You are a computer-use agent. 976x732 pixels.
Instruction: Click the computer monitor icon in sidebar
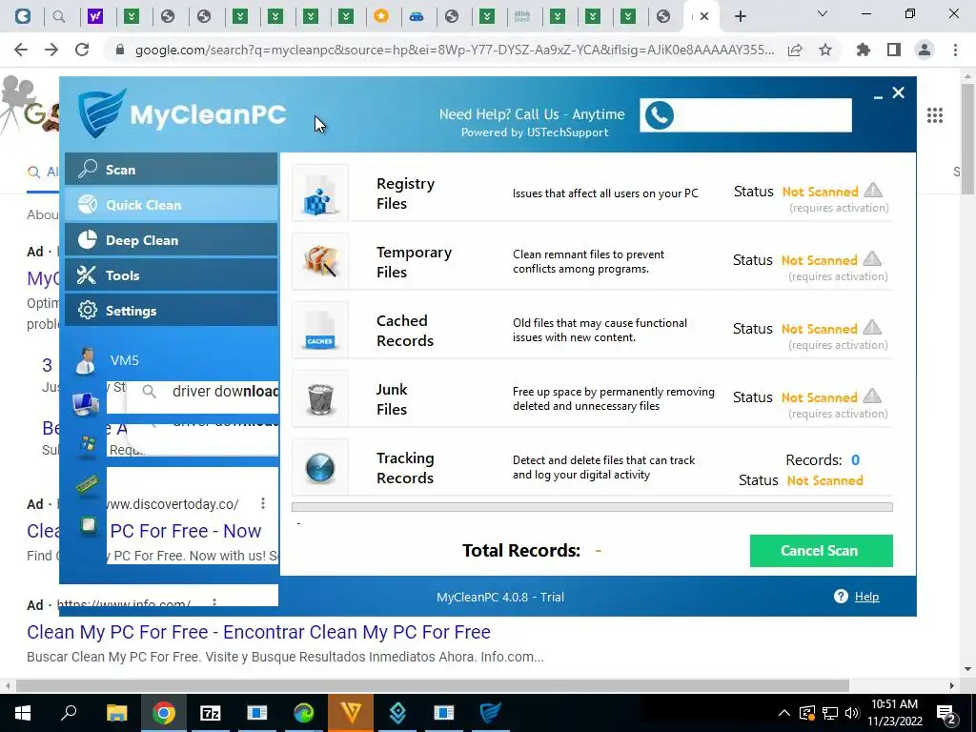point(86,404)
